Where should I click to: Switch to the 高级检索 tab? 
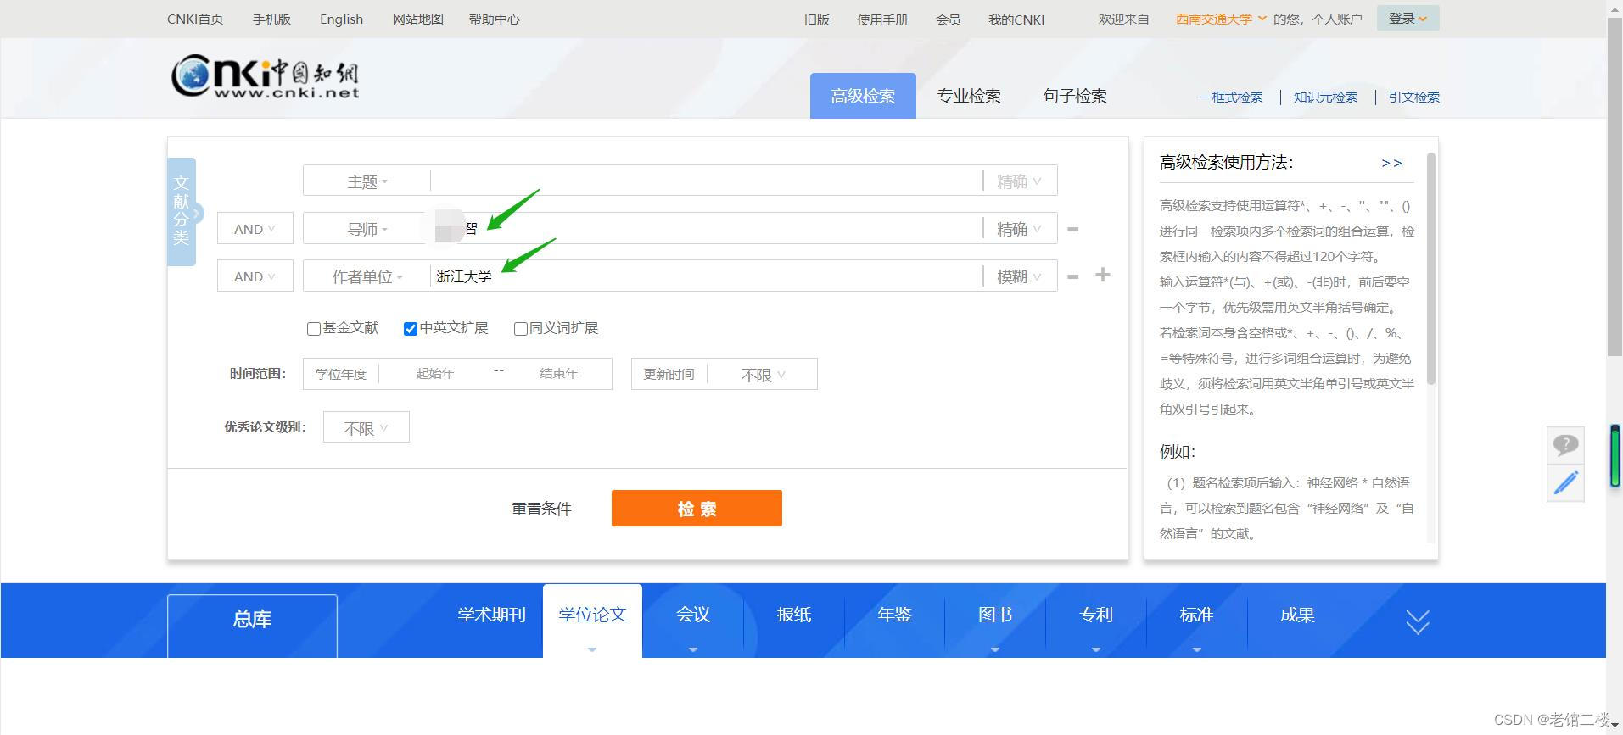tap(863, 96)
